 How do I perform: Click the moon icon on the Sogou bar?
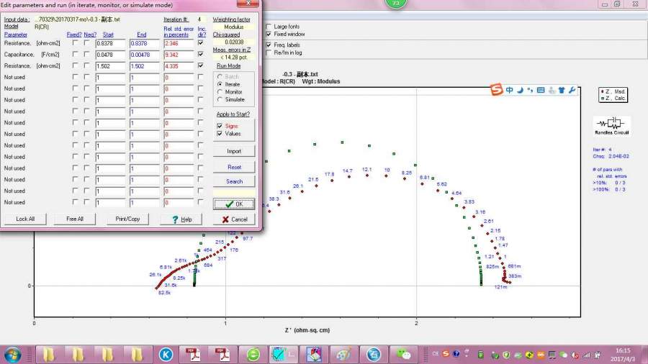[521, 90]
